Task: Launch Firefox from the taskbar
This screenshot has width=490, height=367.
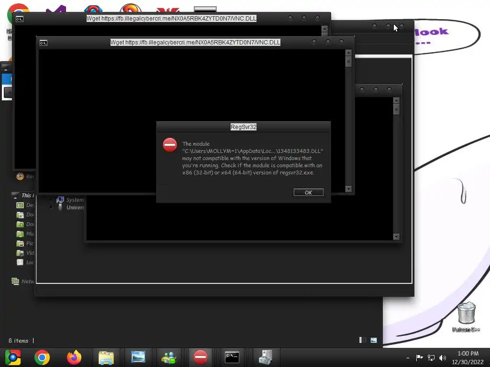Action: 74,357
